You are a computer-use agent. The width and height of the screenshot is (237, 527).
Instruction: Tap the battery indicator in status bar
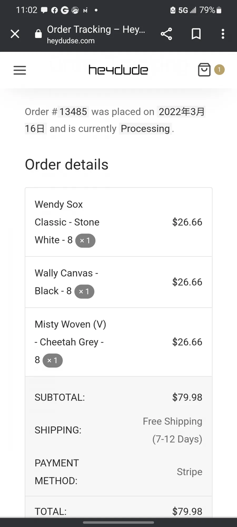219,10
